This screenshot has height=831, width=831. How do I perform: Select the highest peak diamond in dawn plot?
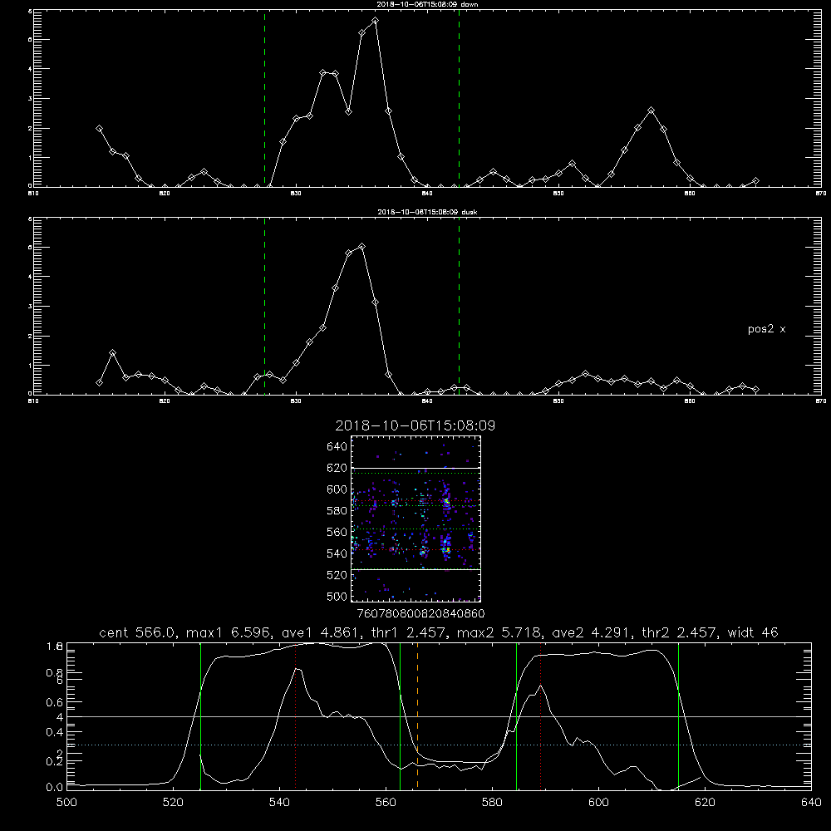376,21
